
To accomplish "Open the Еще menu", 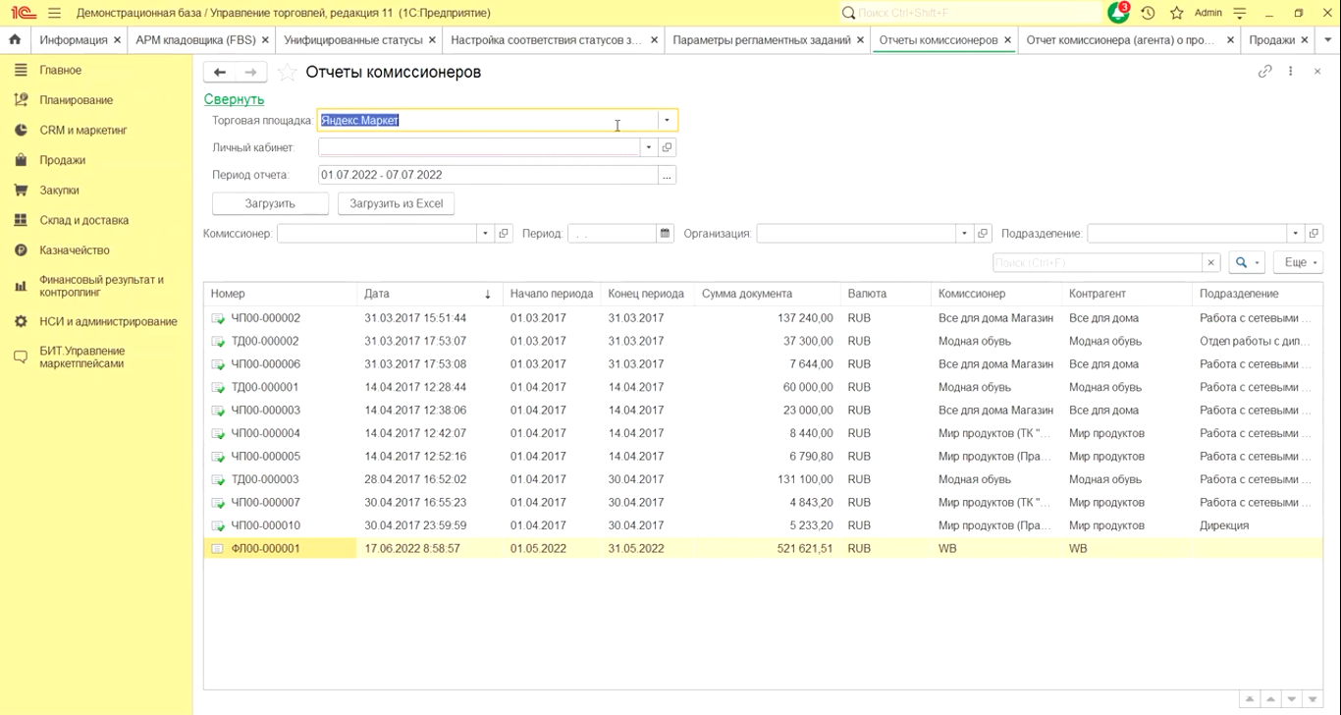I will click(1298, 262).
